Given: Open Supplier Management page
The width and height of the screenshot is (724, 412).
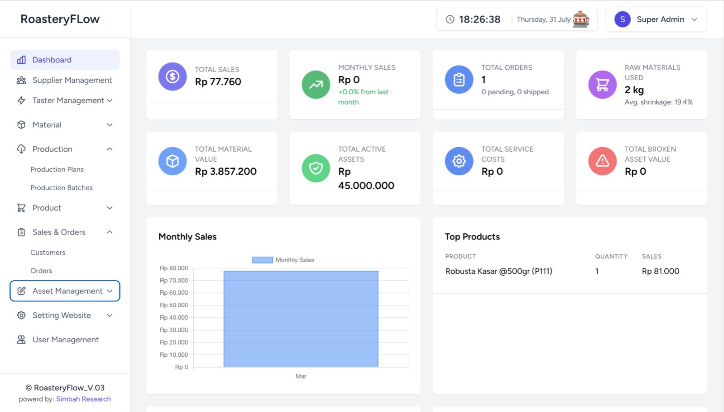Looking at the screenshot, I should [72, 80].
